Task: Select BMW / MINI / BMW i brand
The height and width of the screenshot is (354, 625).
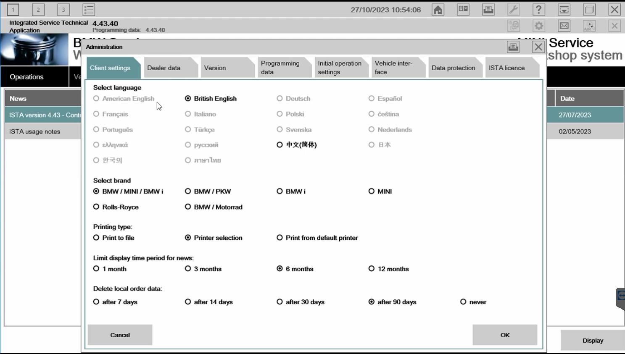Action: coord(128,191)
